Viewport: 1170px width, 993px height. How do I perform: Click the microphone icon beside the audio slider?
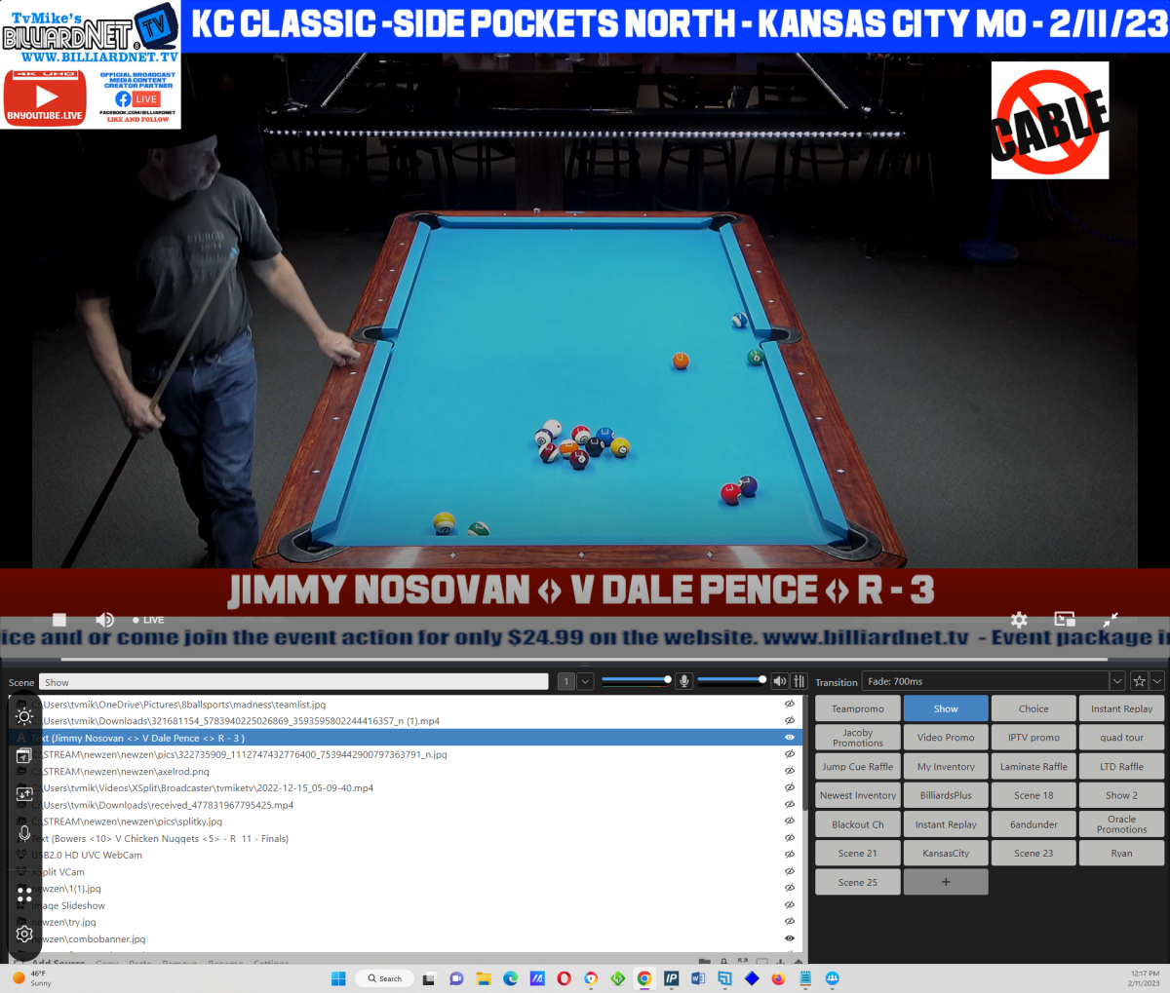(x=684, y=681)
